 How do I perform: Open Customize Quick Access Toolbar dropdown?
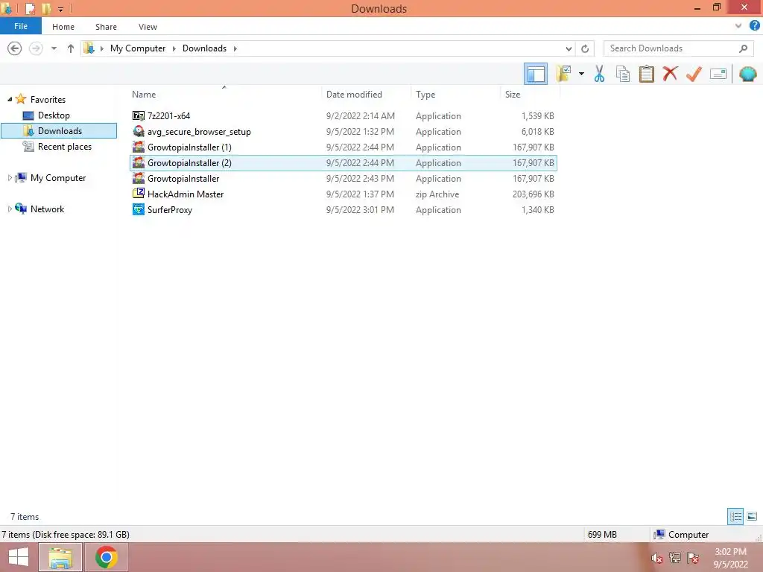pos(60,9)
